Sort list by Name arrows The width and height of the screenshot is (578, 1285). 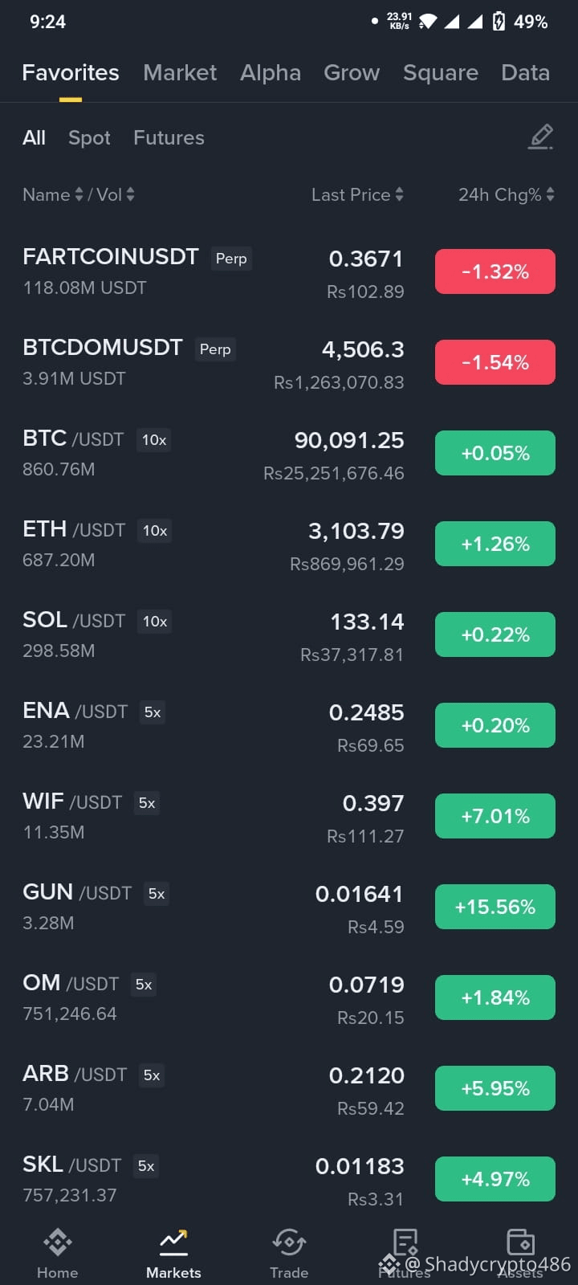point(79,194)
